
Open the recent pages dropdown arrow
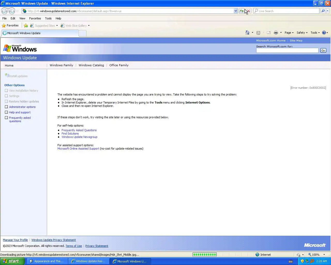(17, 11)
